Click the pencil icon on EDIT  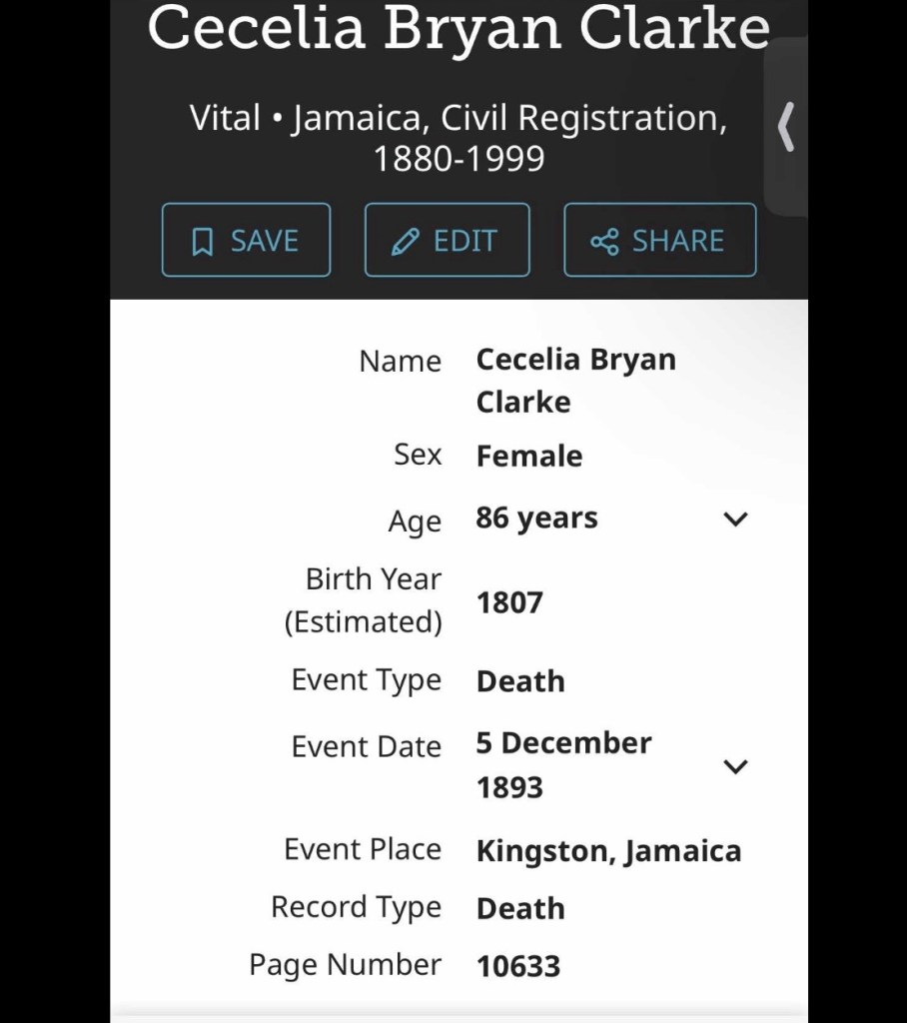click(x=405, y=242)
